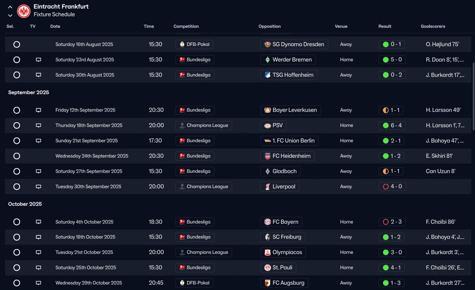The width and height of the screenshot is (475, 290).
Task: Click the St. Pauli club badge
Action: click(x=267, y=267)
